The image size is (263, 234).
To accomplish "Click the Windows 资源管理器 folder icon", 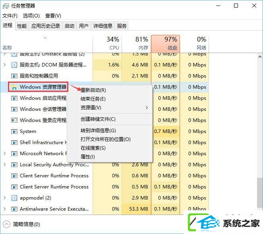I will click(14, 87).
